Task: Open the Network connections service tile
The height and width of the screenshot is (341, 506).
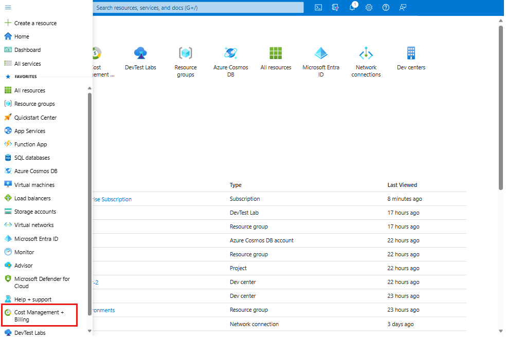Action: pos(366,58)
